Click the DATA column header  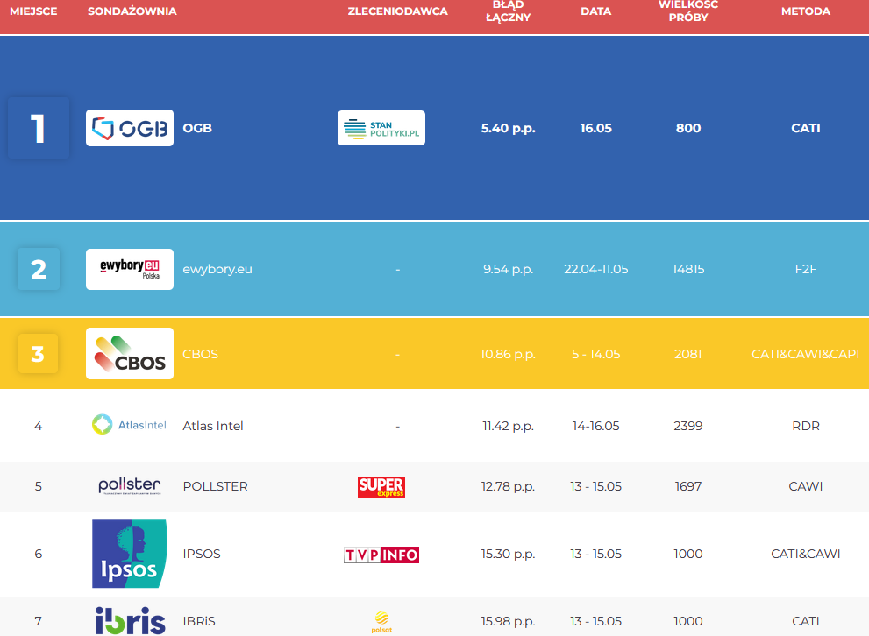click(595, 11)
